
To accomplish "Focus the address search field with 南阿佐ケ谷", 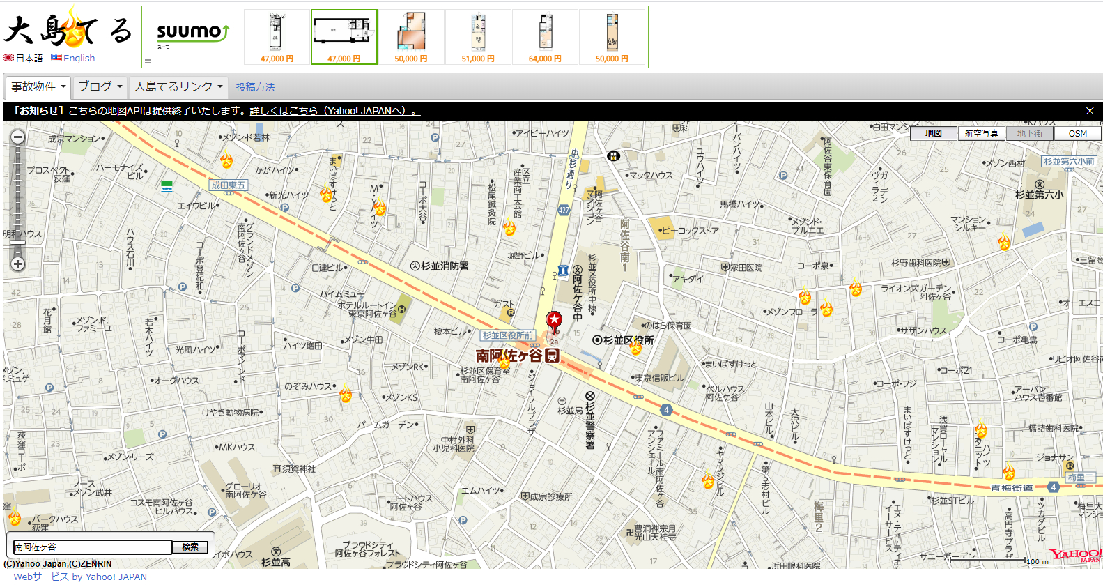I will pos(92,547).
